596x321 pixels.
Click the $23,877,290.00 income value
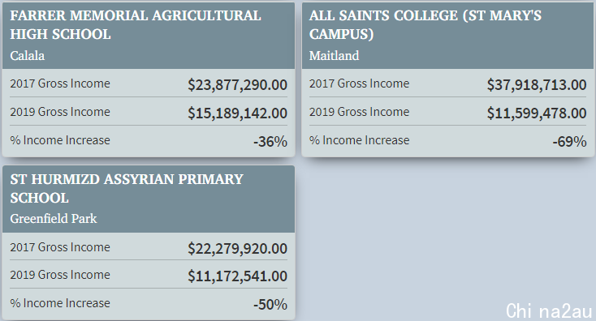pos(238,84)
